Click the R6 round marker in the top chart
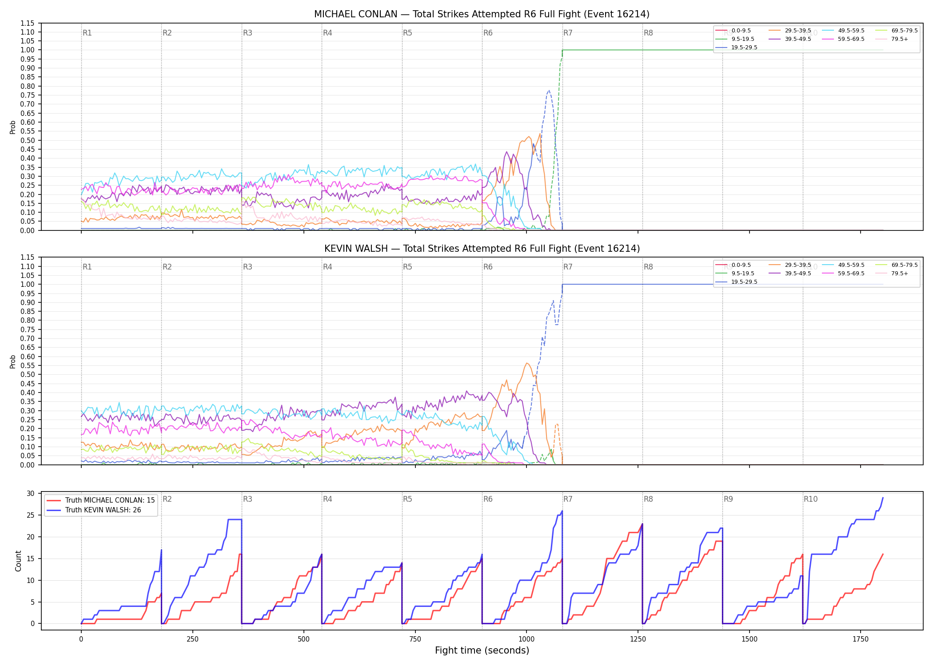The height and width of the screenshot is (666, 933). [x=488, y=33]
